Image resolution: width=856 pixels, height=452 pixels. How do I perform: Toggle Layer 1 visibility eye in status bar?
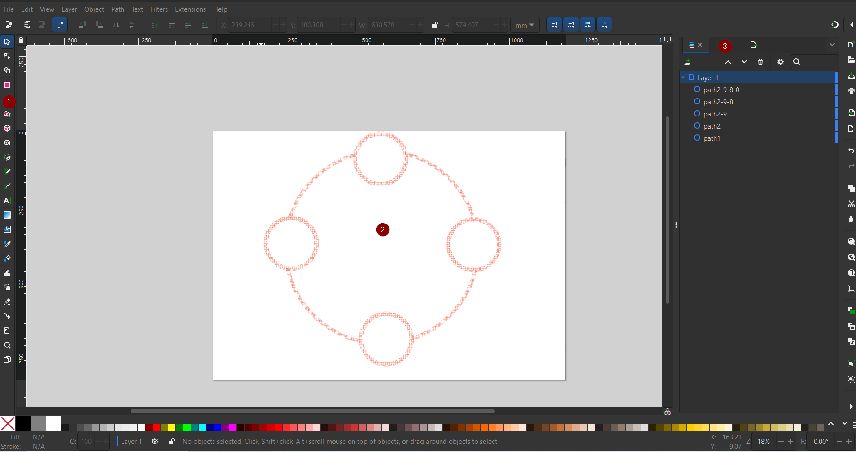point(155,442)
